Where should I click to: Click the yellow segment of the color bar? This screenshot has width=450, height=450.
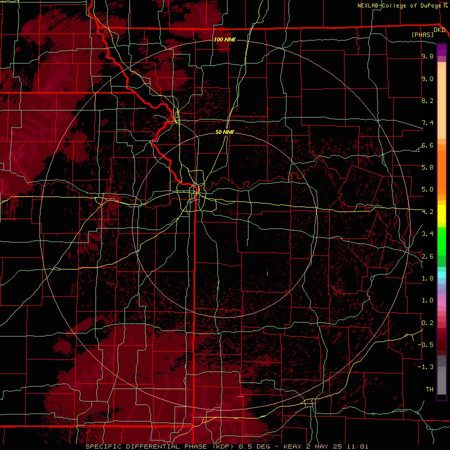click(x=441, y=214)
